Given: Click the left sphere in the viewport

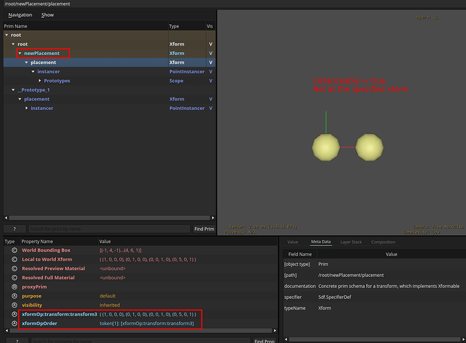Looking at the screenshot, I should point(326,148).
